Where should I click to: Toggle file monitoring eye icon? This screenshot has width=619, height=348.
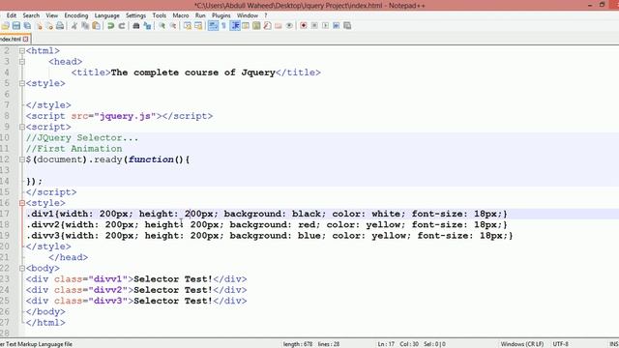(289, 26)
